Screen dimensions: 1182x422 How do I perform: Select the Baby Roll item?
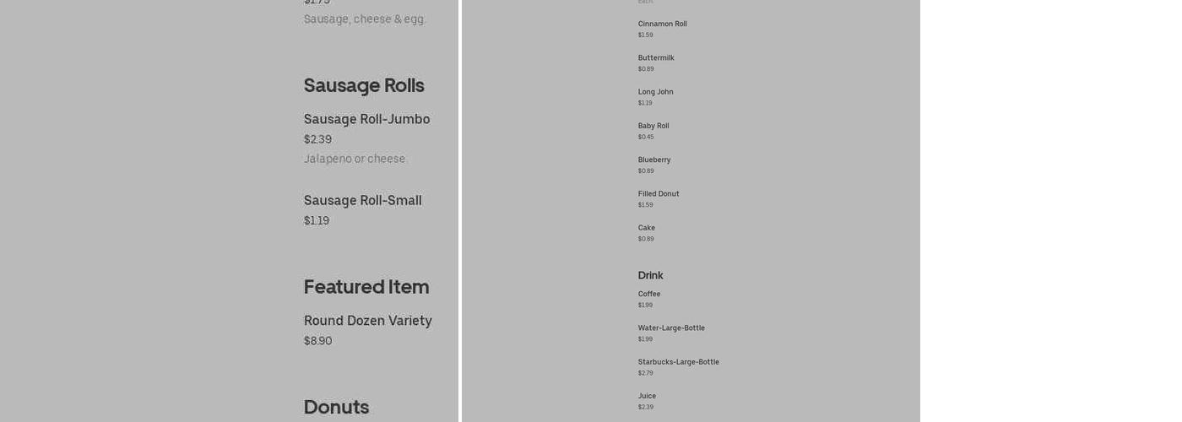tap(653, 126)
